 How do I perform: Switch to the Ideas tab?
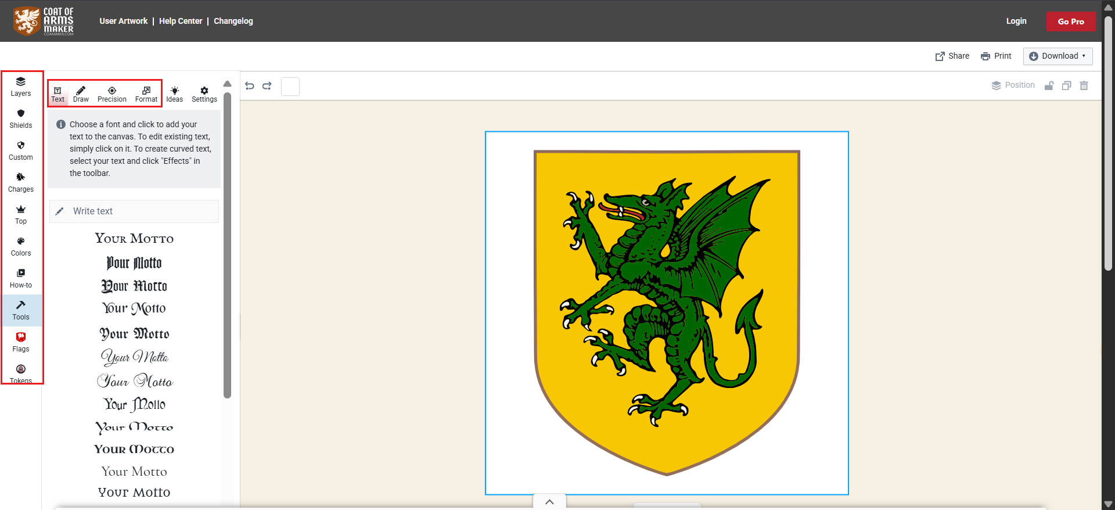pos(174,94)
